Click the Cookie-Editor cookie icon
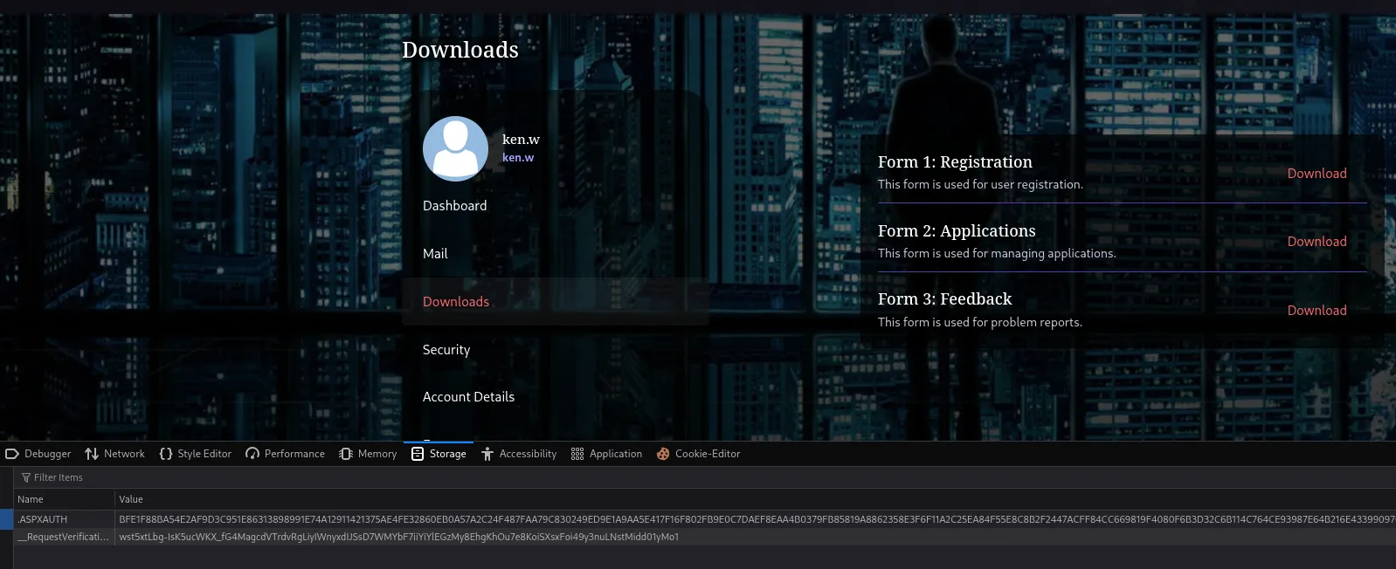Screen dimensions: 1396x569 pos(663,454)
